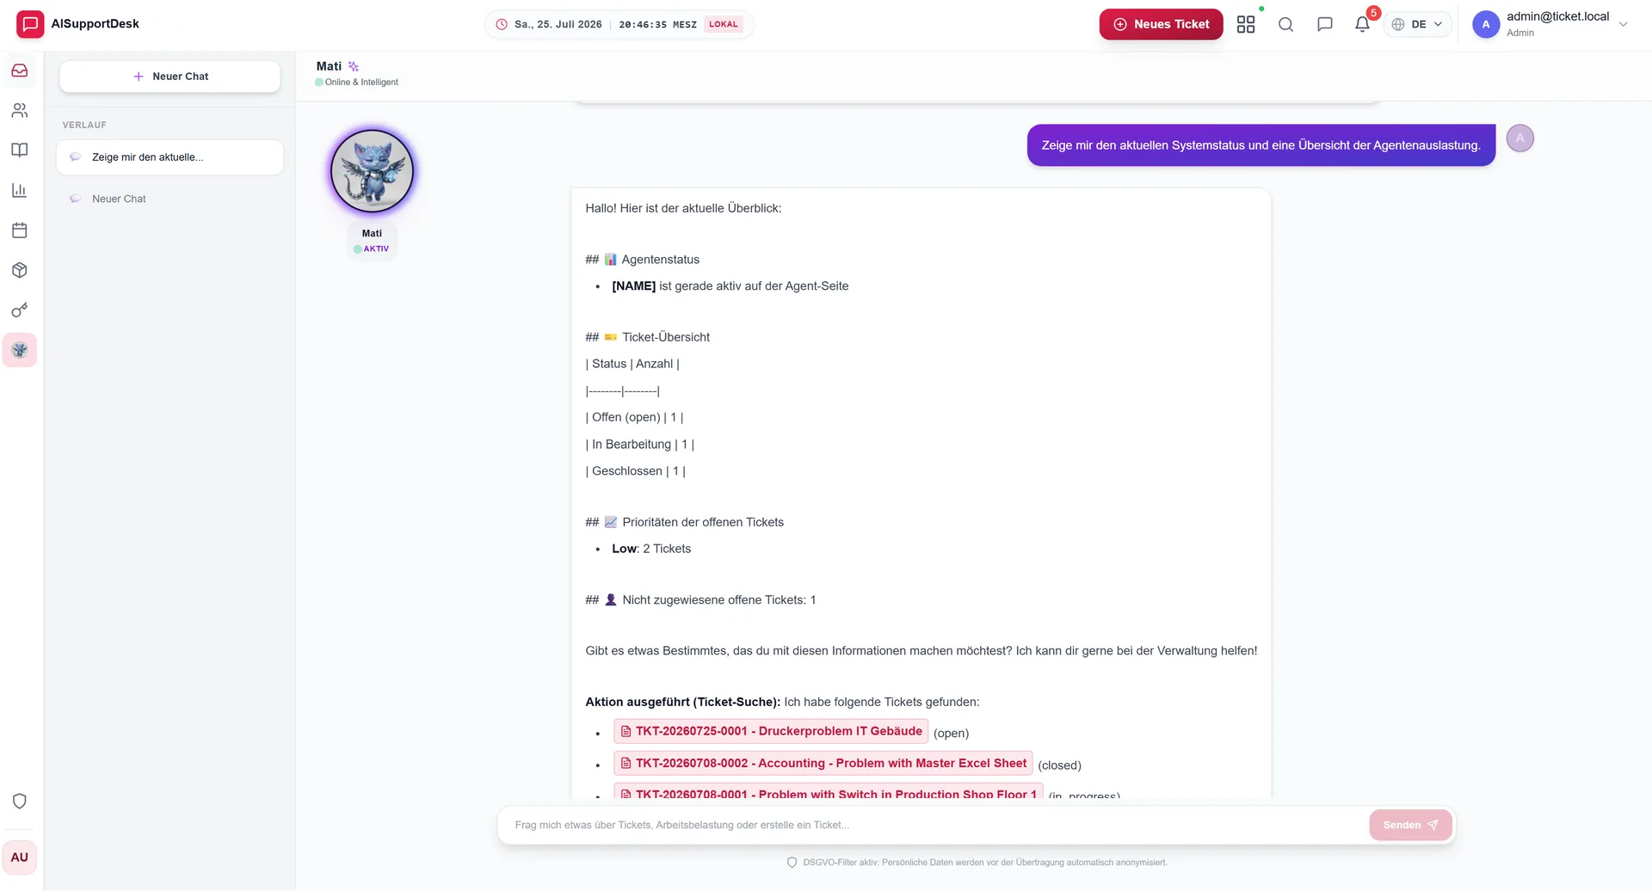Open ticket TKT-20260725-0001 Druckerproblem link
The height and width of the screenshot is (891, 1652).
771,731
